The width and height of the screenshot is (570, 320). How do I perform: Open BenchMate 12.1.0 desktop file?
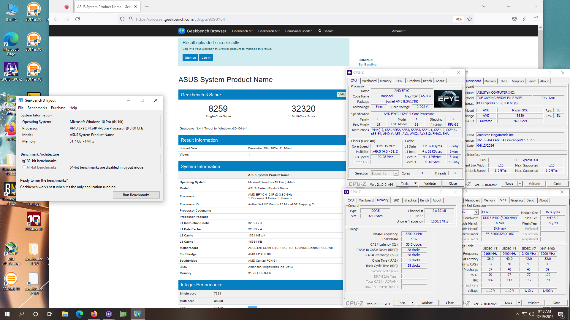tap(34, 283)
